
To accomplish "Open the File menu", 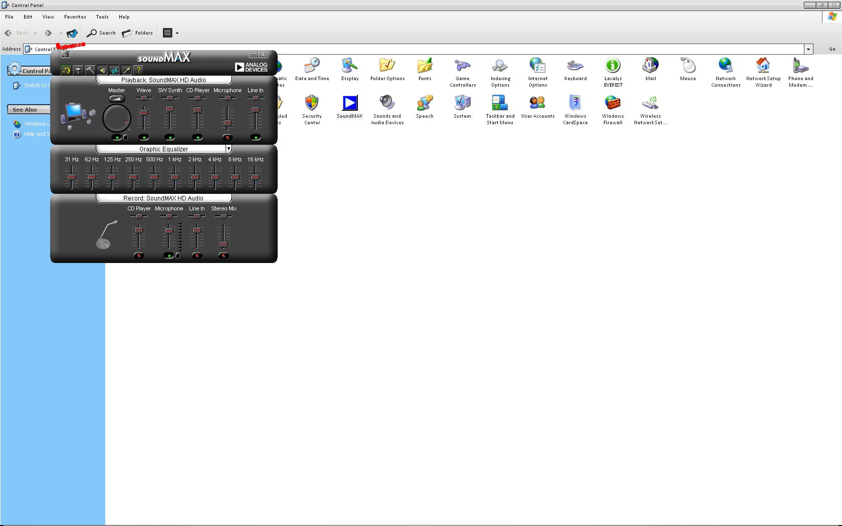I will (x=9, y=17).
